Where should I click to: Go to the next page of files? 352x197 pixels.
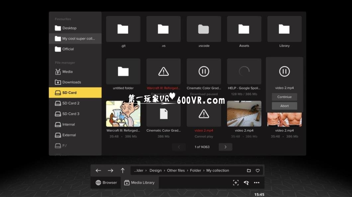[x=225, y=147]
